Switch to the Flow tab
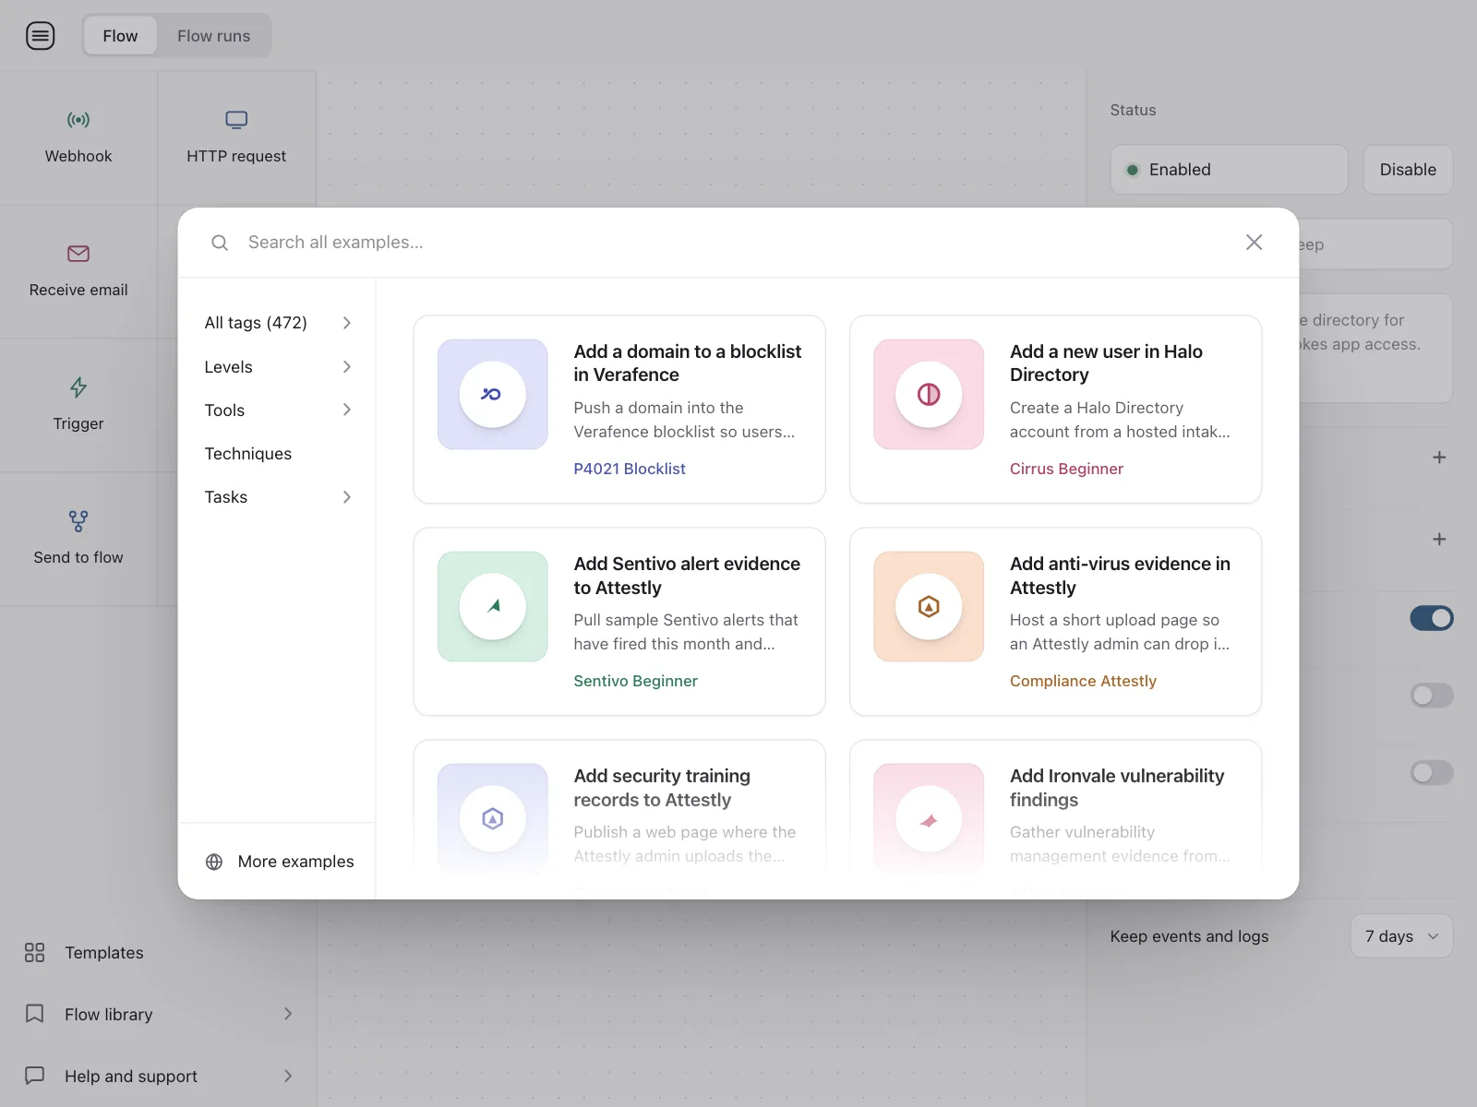The width and height of the screenshot is (1477, 1107). (x=120, y=36)
